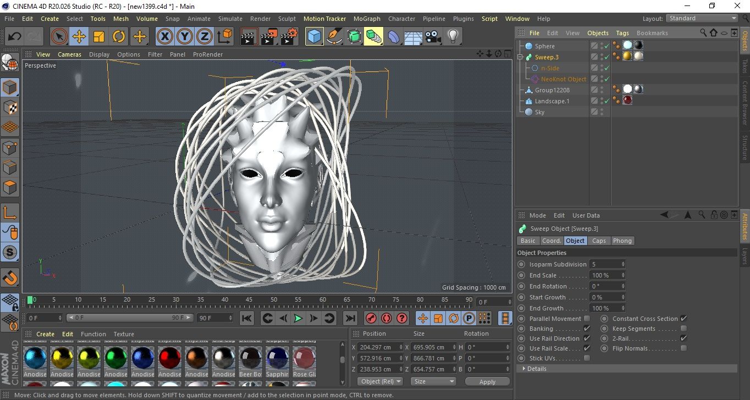Screen dimensions: 750x400
Task: Step the End Scale value
Action: [622, 275]
